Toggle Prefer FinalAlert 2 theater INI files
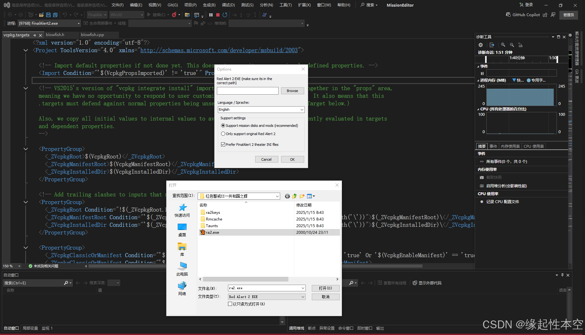The height and width of the screenshot is (335, 585). (x=250, y=145)
